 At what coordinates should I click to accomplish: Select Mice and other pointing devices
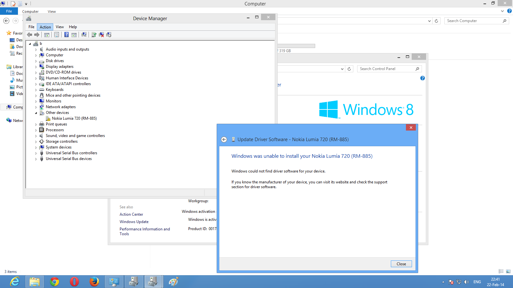click(x=73, y=95)
